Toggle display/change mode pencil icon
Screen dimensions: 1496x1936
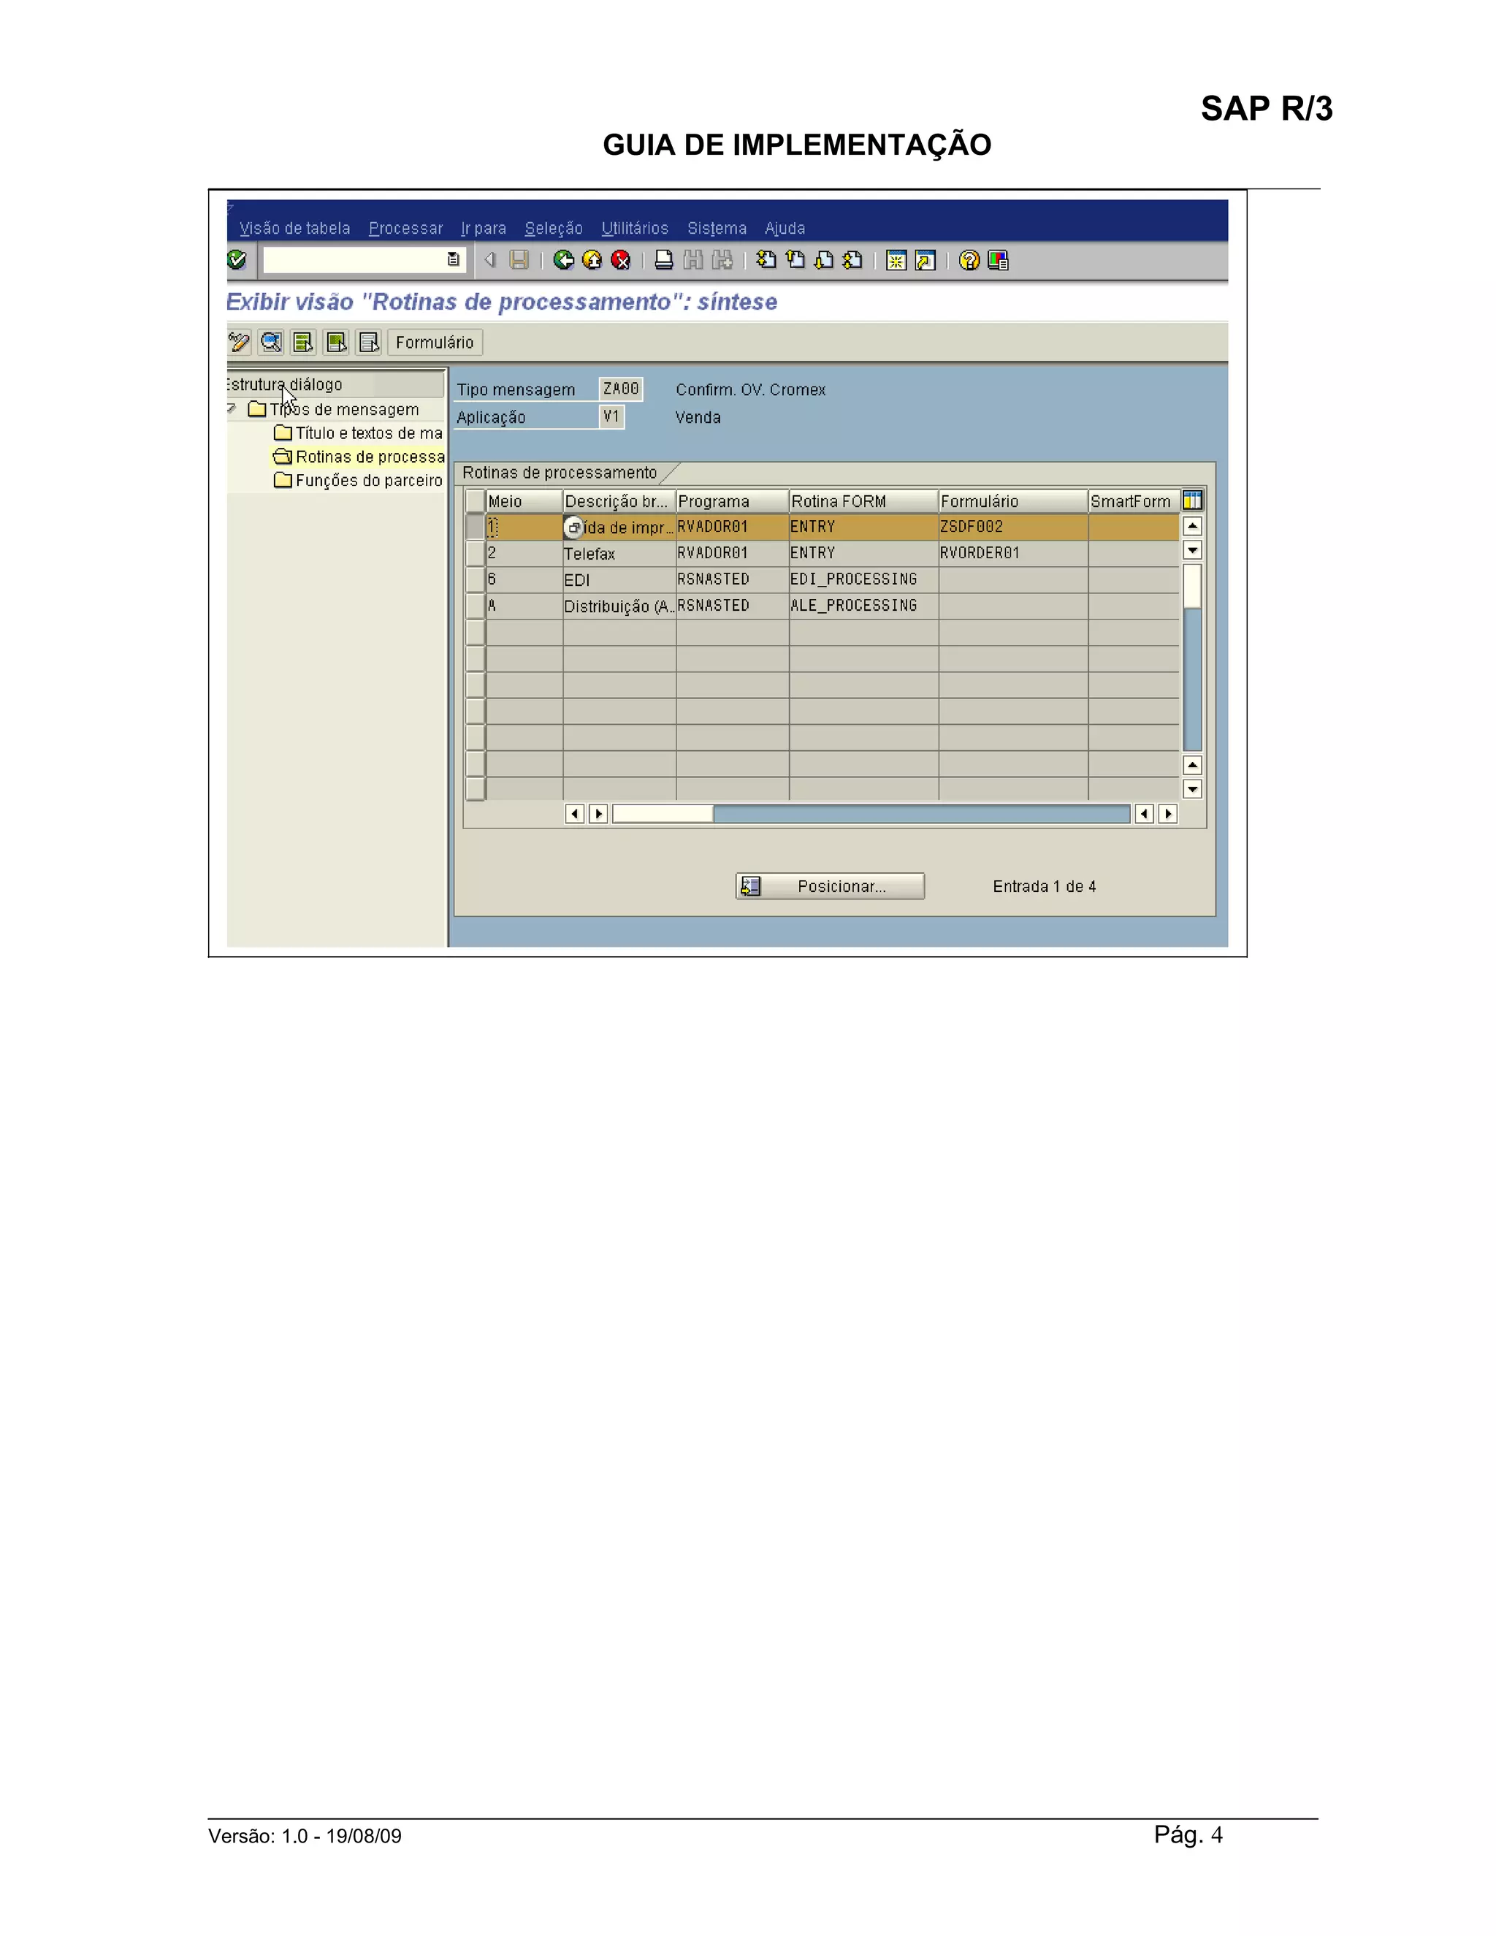pyautogui.click(x=240, y=342)
